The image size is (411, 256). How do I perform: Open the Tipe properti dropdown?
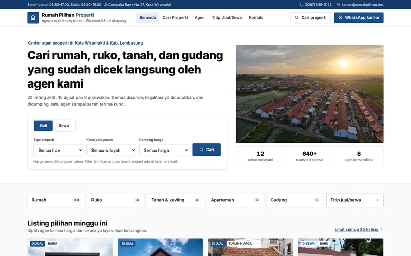(58, 150)
